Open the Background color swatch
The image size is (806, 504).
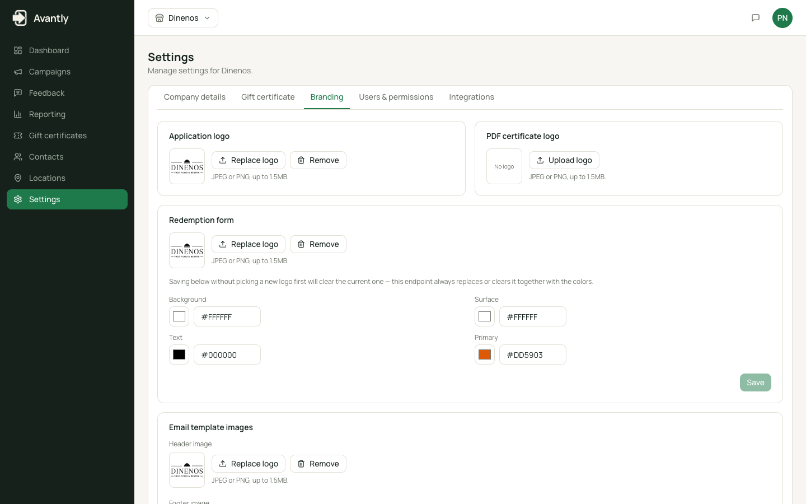point(179,316)
